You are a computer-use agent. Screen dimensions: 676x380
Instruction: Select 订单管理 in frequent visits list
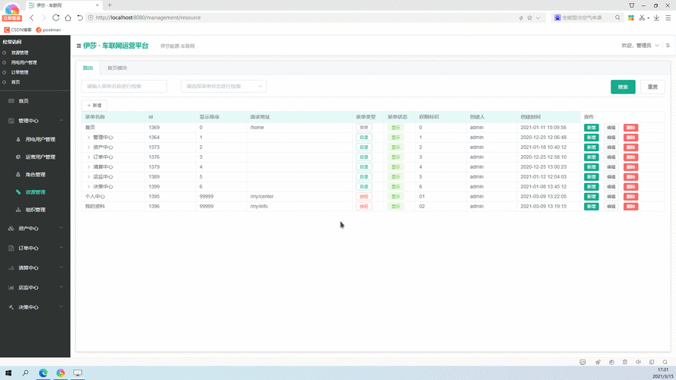pyautogui.click(x=21, y=72)
